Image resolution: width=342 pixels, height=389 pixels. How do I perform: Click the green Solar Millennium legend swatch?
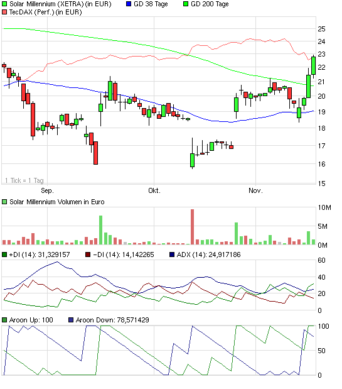click(x=4, y=4)
